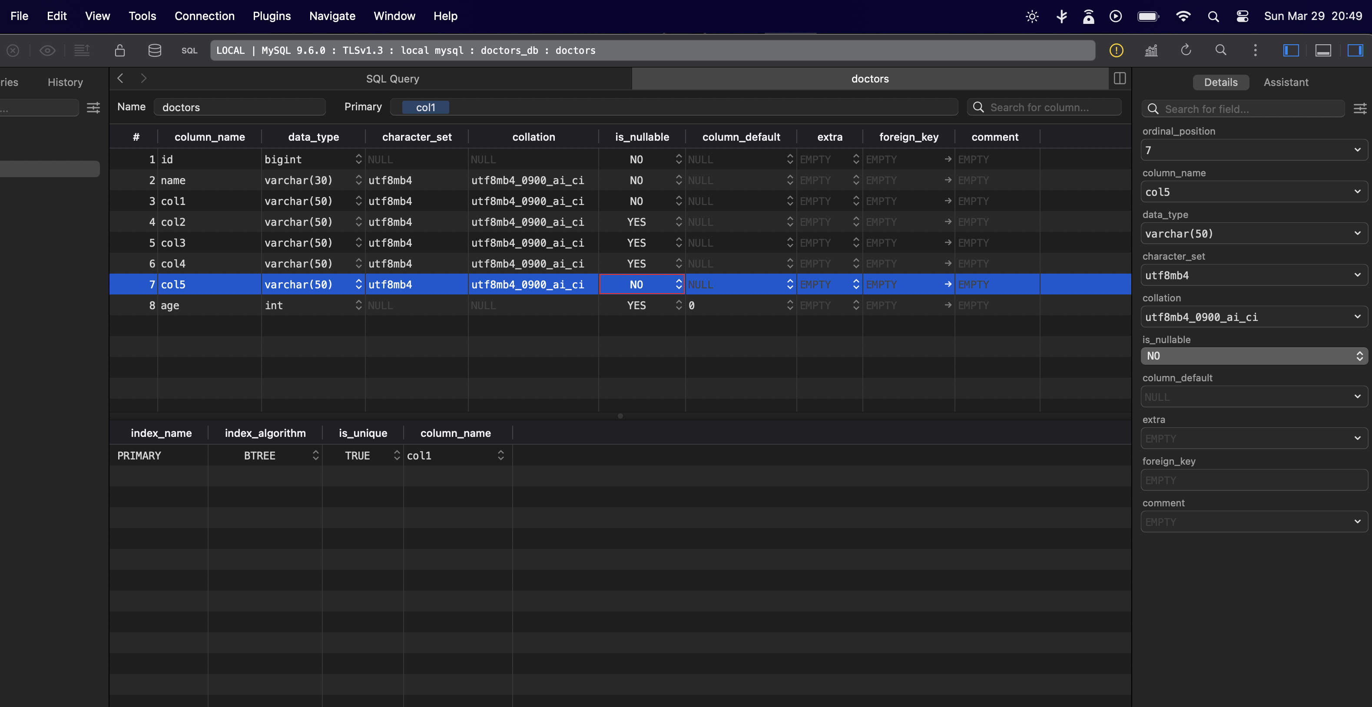Click the lock icon in toolbar
Screen dimensions: 1372x707
click(x=120, y=50)
